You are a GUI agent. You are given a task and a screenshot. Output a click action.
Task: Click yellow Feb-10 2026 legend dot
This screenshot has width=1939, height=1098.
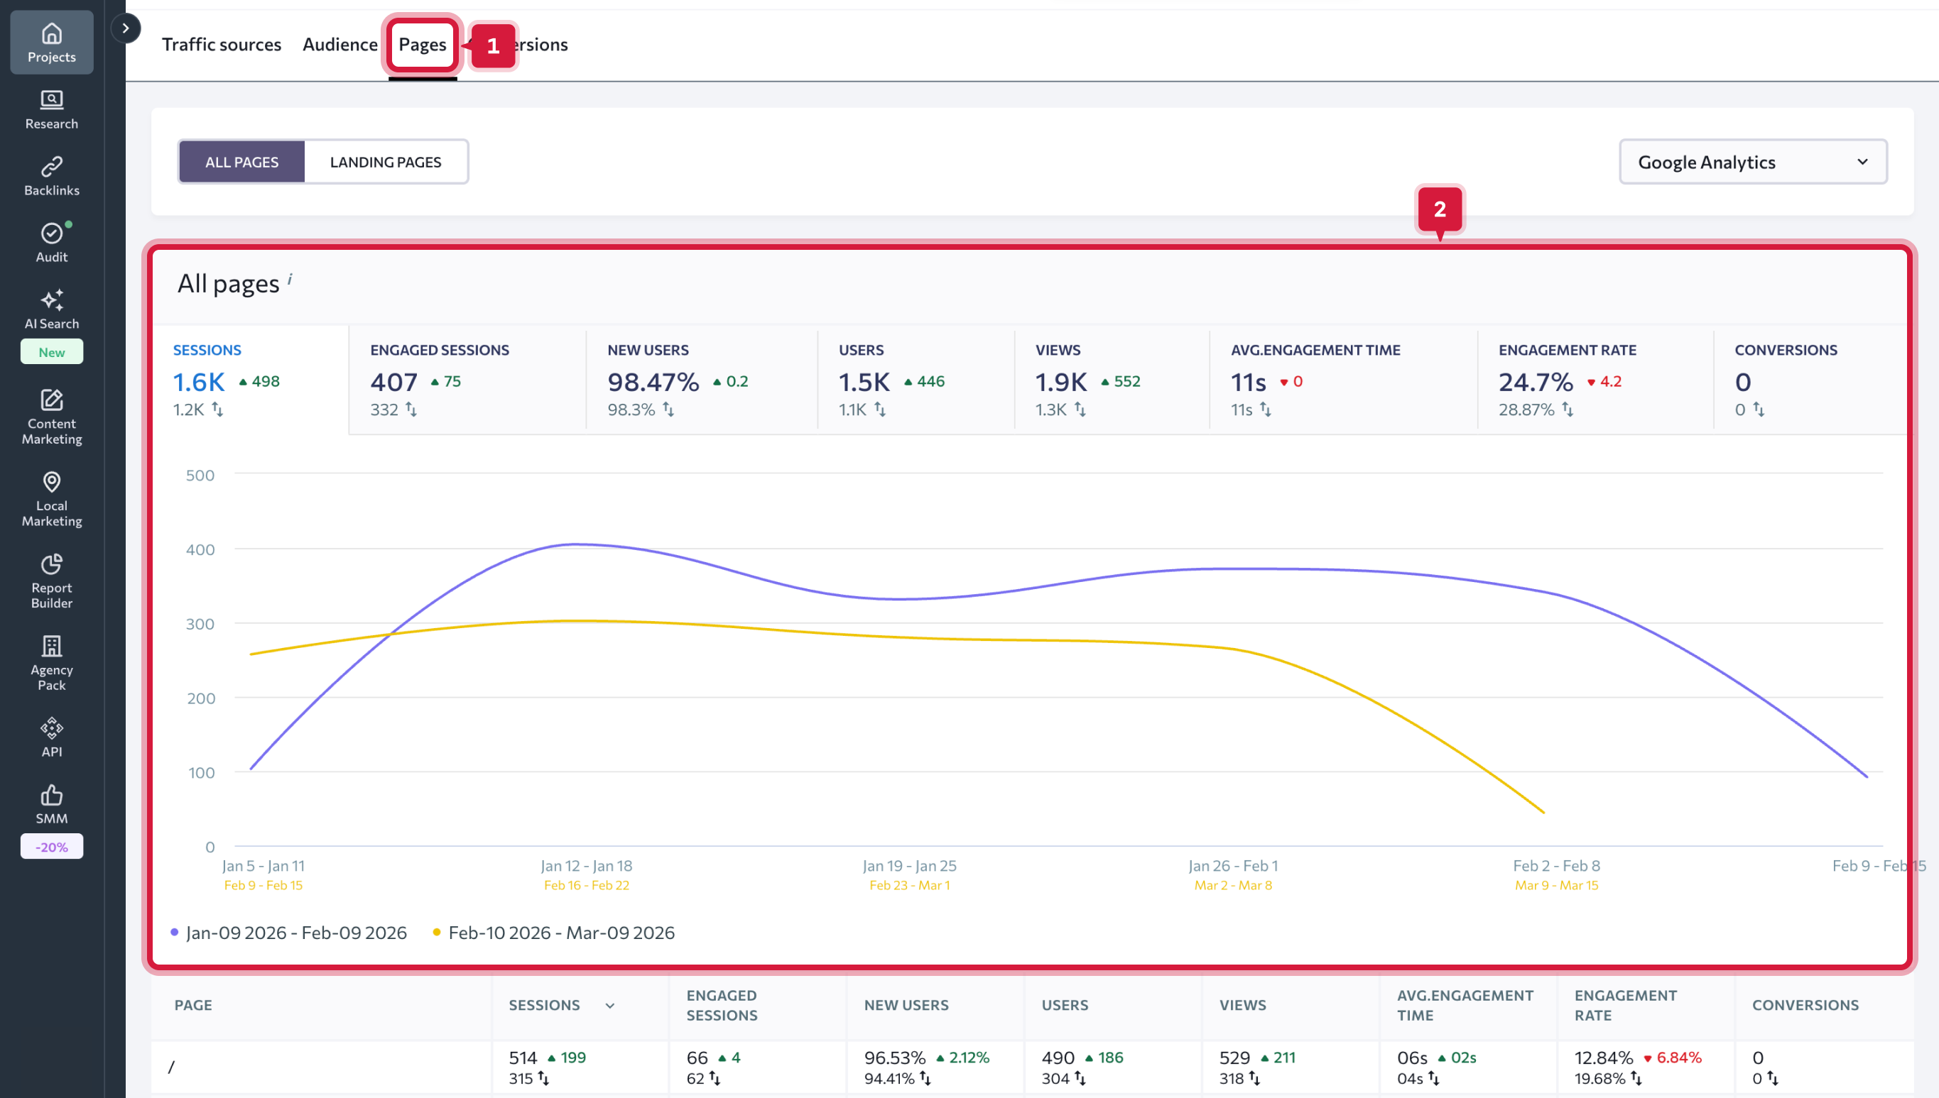click(x=436, y=933)
